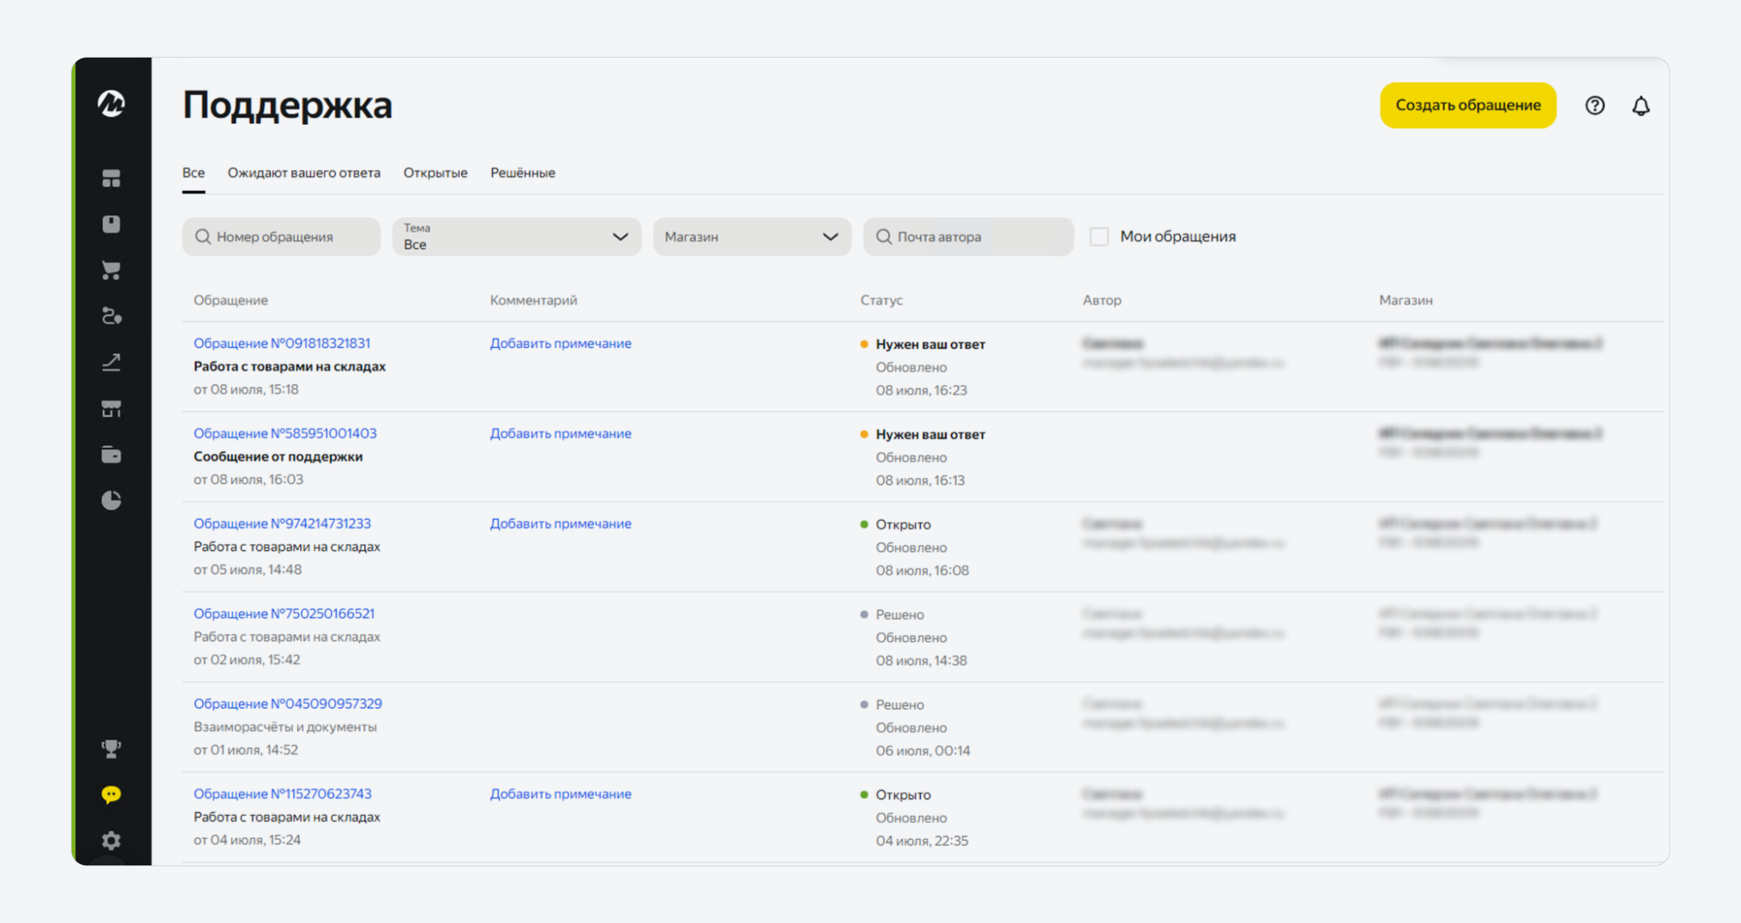Open the dashboard icon in sidebar
This screenshot has width=1741, height=923.
[x=112, y=178]
